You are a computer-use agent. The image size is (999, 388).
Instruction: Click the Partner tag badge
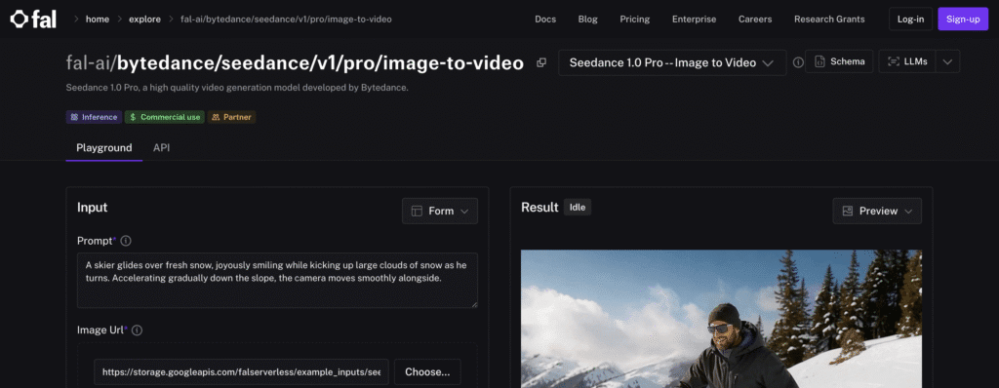coord(232,117)
